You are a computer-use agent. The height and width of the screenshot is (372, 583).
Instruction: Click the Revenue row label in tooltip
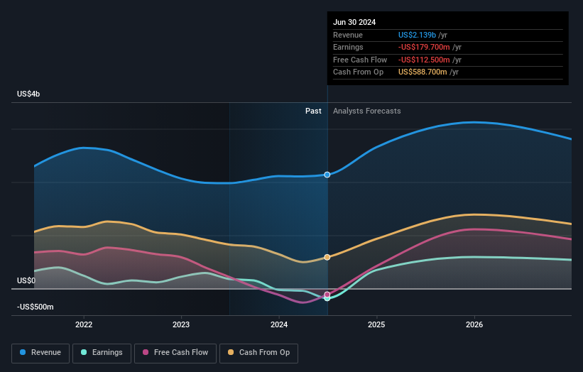(348, 35)
